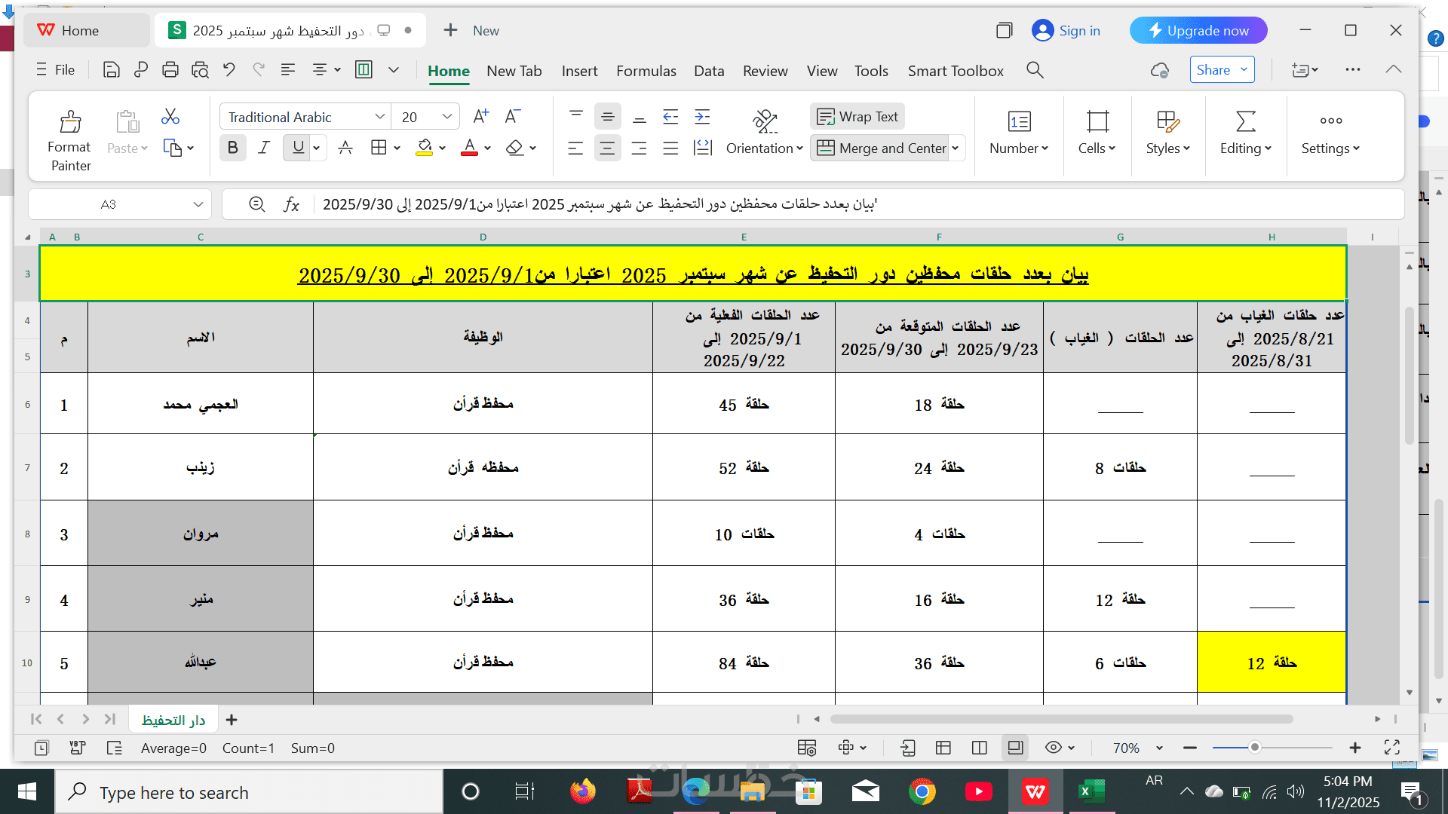Click the insert function fx icon

pos(291,204)
